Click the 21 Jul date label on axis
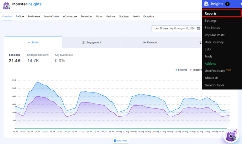Viewport: 242px width, 144px height. [37, 132]
